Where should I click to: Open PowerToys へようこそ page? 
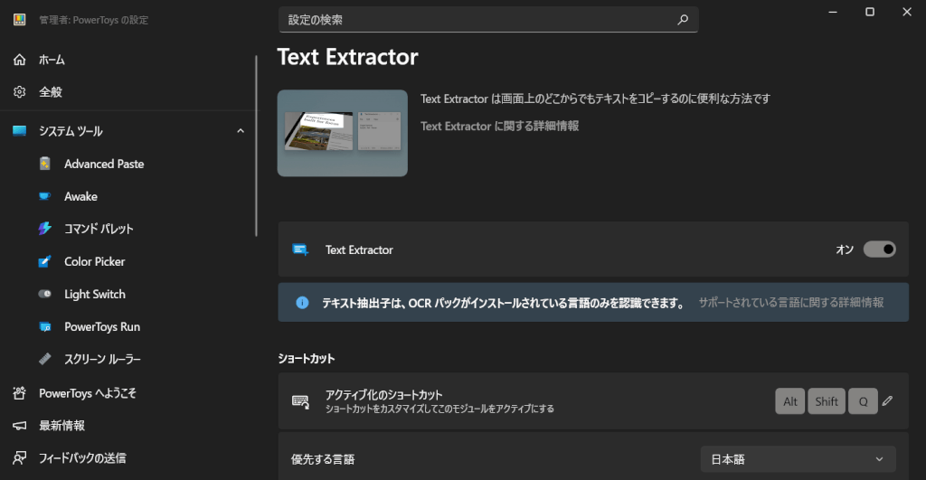(x=87, y=393)
